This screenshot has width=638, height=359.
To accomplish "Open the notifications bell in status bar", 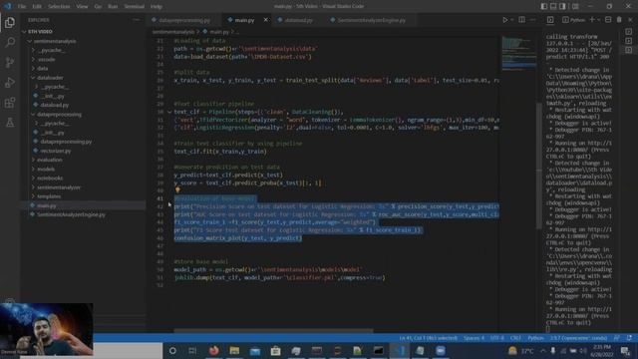I will (x=629, y=338).
